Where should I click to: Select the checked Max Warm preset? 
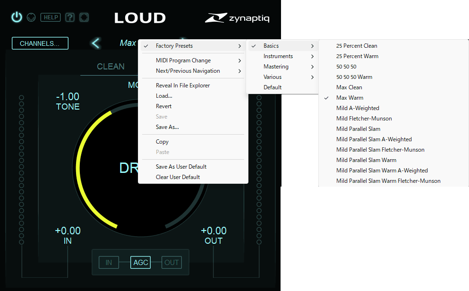[x=393, y=98]
